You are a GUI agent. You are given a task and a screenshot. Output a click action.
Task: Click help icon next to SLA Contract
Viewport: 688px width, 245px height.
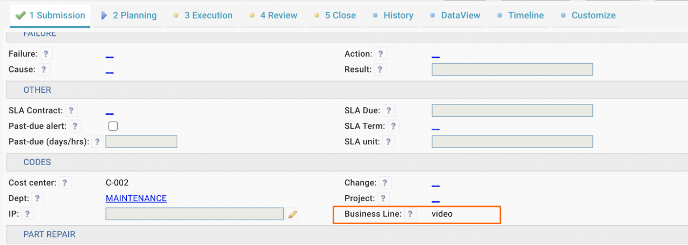(x=71, y=111)
